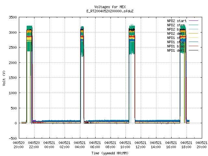Viewport: 208px width, 156px height.
Task: Click the 'Volt (V)' y-axis label
Action: [4, 78]
